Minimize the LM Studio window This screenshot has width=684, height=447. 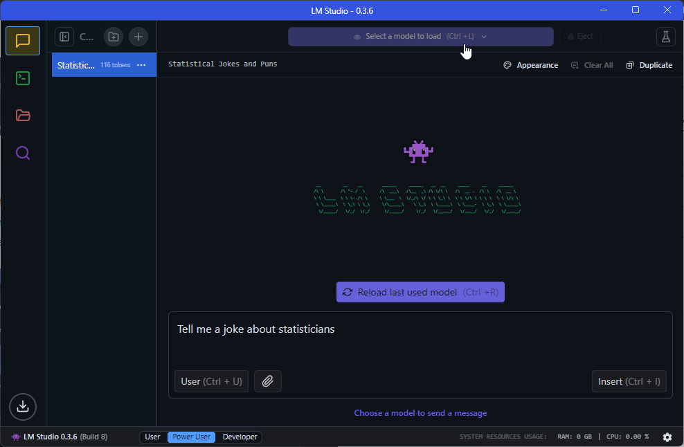604,10
